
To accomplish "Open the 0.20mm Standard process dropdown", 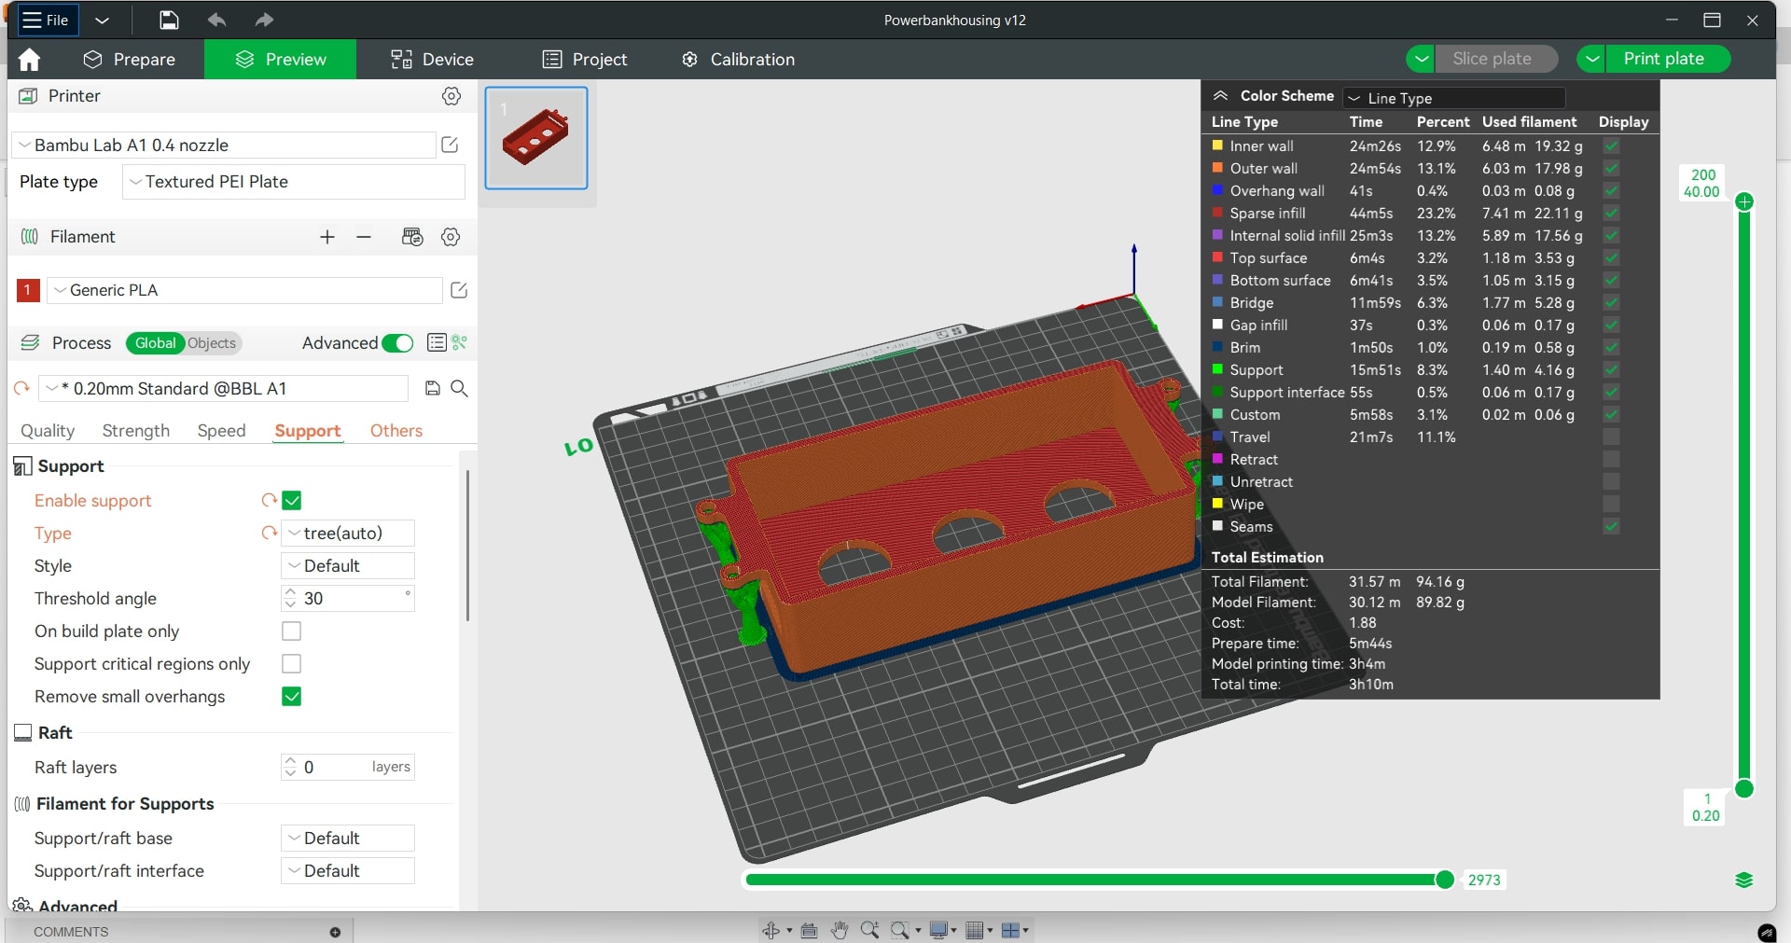I will click(224, 389).
